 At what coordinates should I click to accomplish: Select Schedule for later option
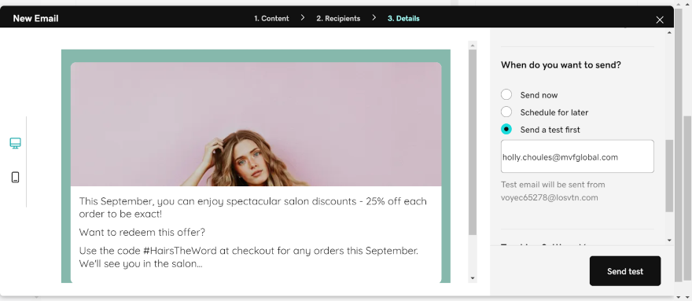[506, 112]
